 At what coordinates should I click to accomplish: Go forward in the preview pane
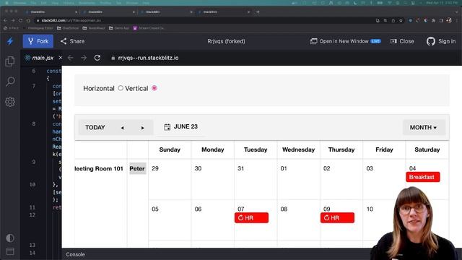pyautogui.click(x=84, y=58)
